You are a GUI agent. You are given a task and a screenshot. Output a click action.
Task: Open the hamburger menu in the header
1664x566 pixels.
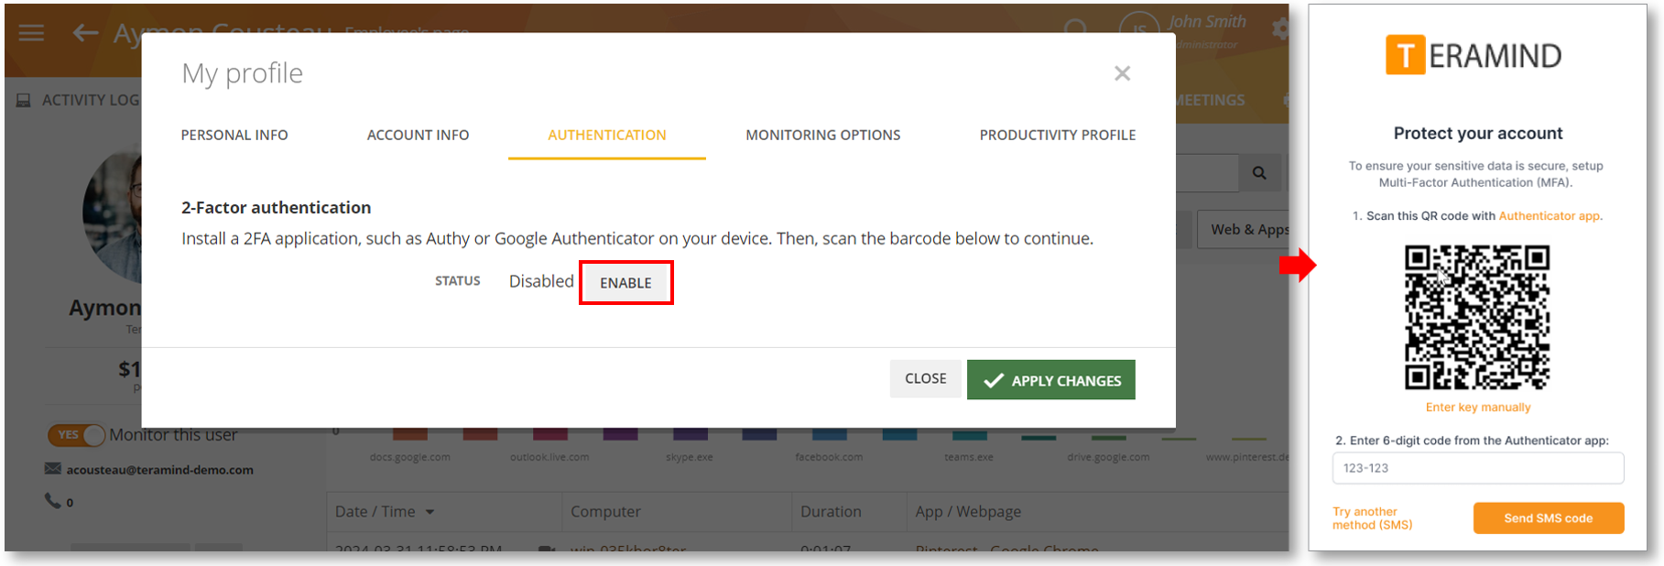[x=31, y=33]
